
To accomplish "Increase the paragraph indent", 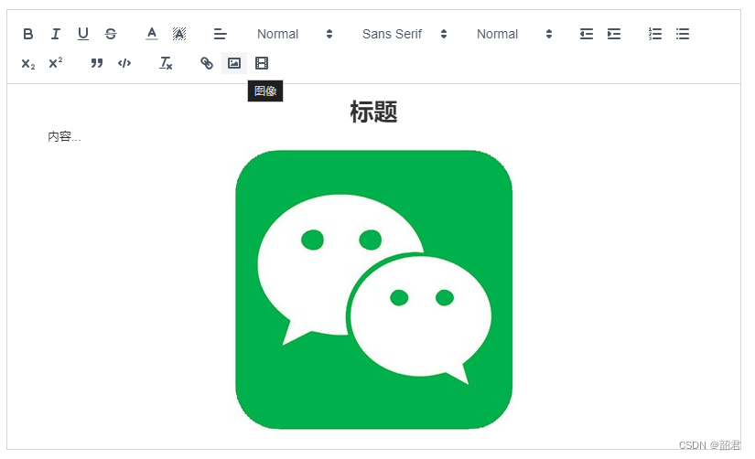I will coord(614,34).
